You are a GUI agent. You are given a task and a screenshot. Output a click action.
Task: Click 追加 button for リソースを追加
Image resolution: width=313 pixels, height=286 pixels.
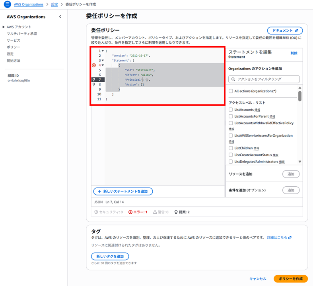[x=291, y=174]
